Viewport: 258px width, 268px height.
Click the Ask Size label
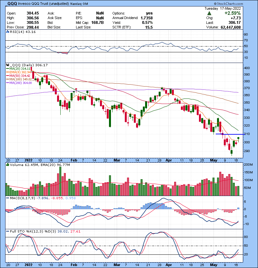click(x=55, y=18)
